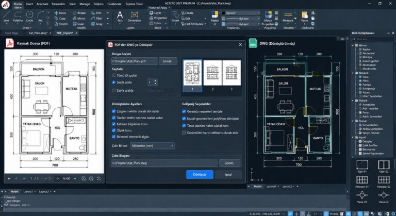Click the Vana-01 valve block thumbnail
The width and height of the screenshot is (396, 216).
[362, 197]
